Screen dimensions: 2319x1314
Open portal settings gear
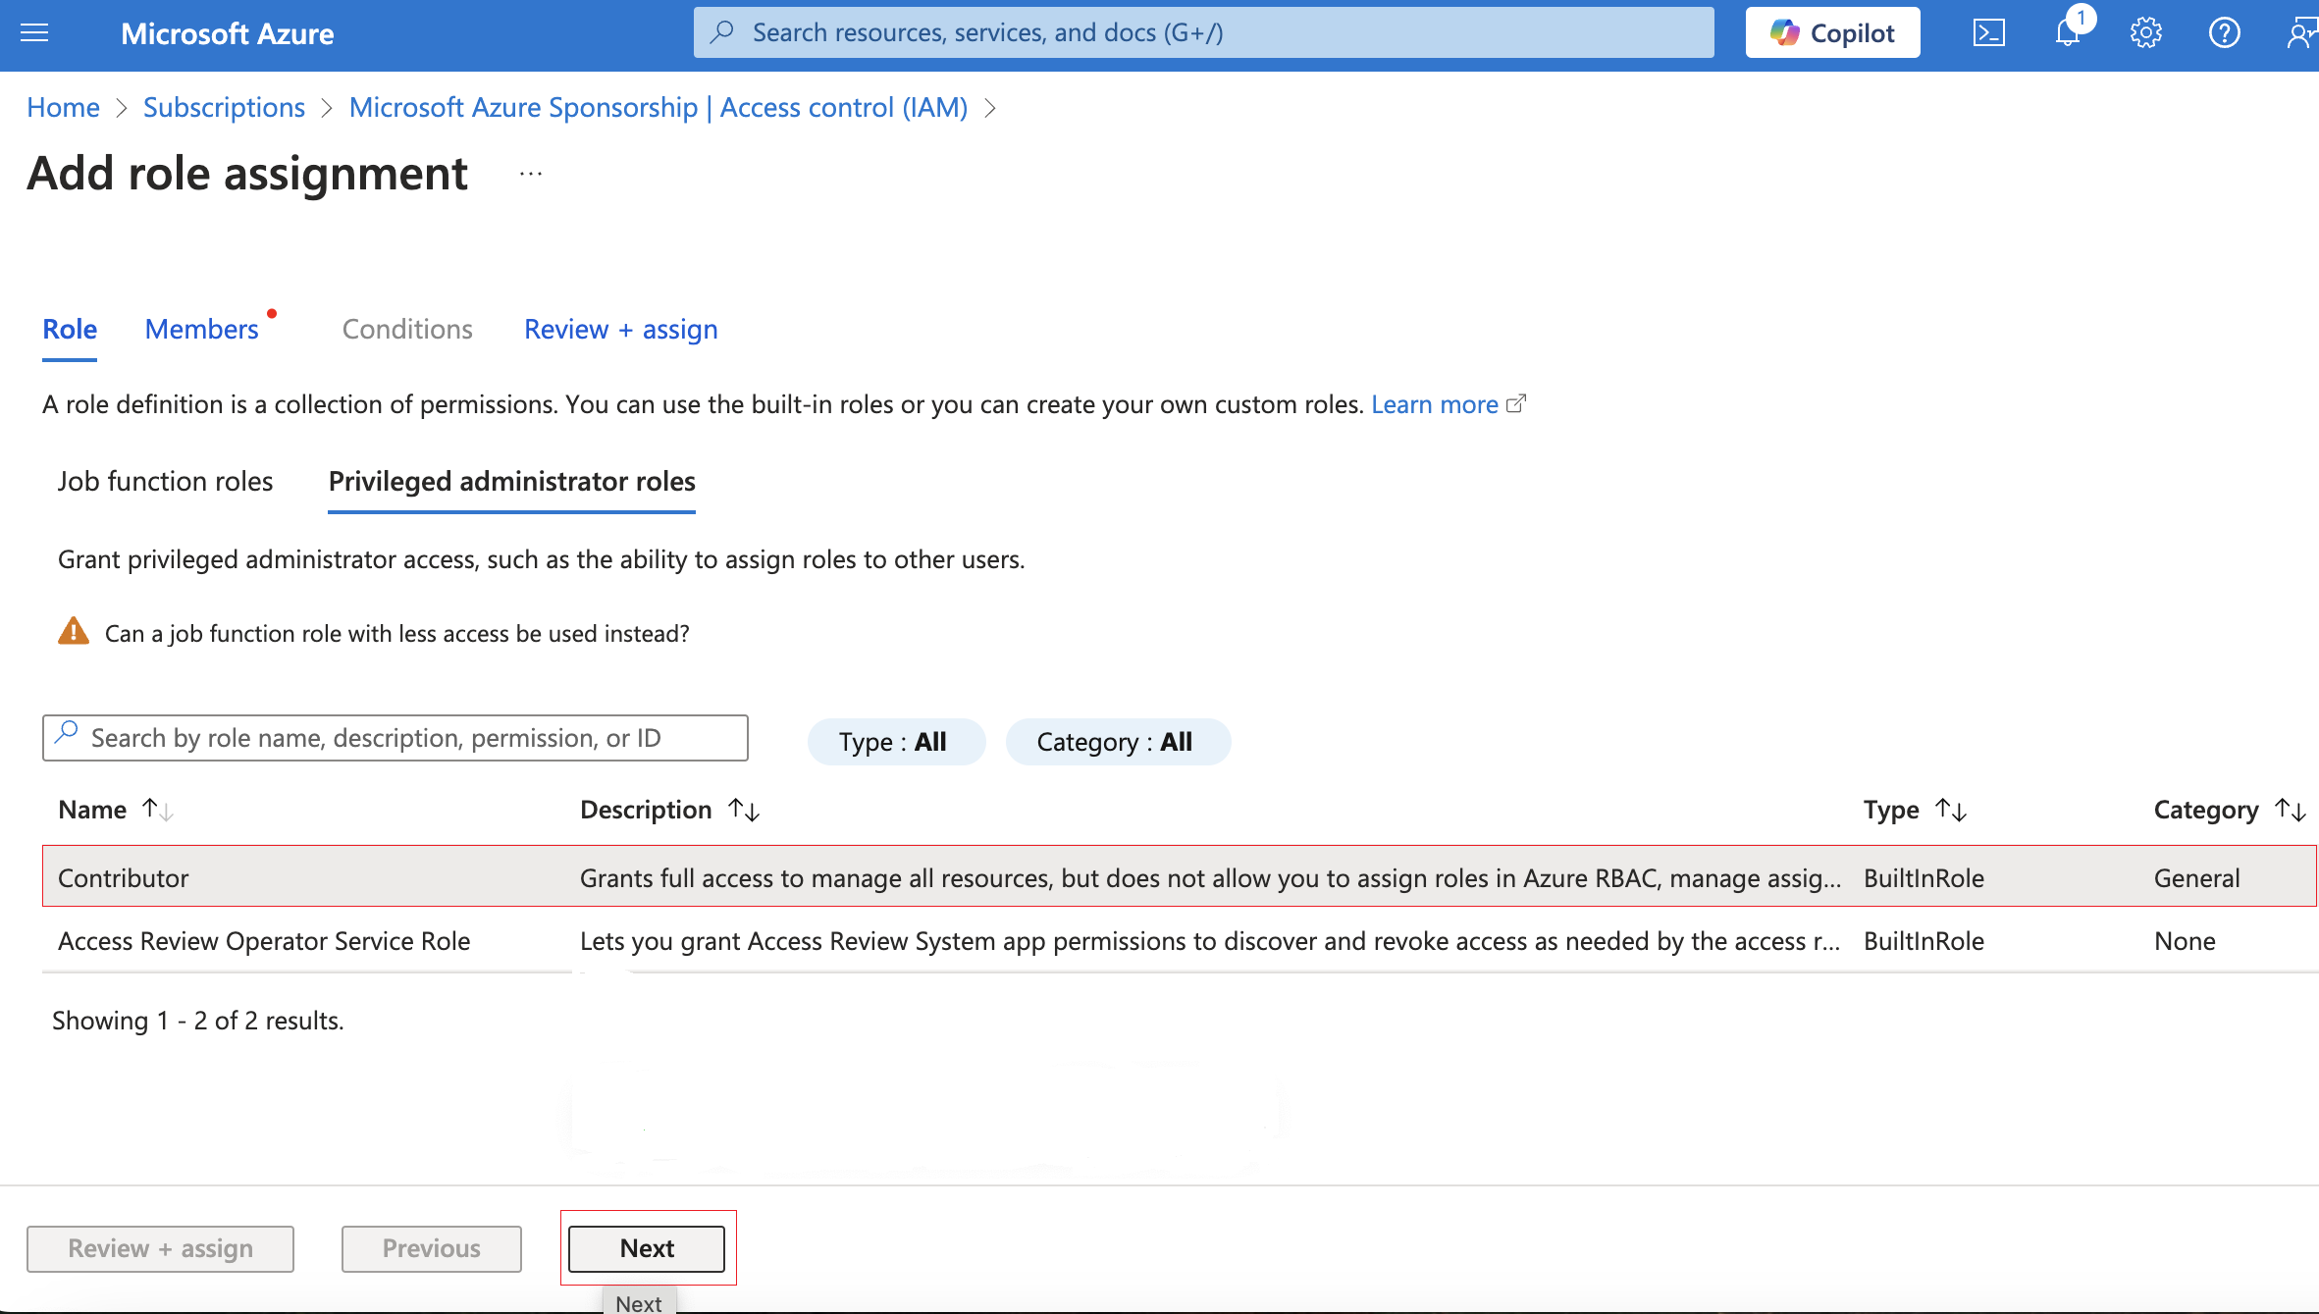click(2145, 33)
